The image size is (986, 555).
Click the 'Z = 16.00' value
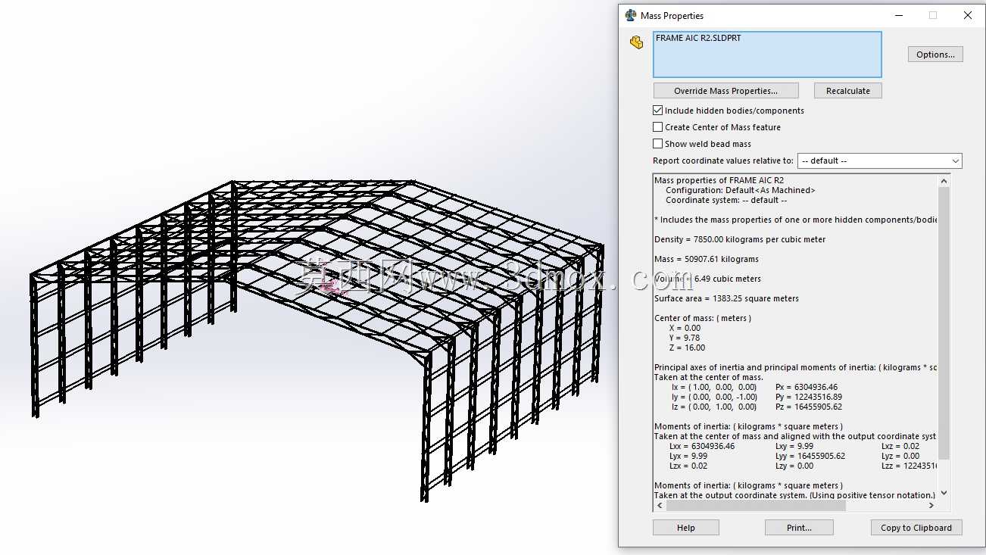(687, 348)
